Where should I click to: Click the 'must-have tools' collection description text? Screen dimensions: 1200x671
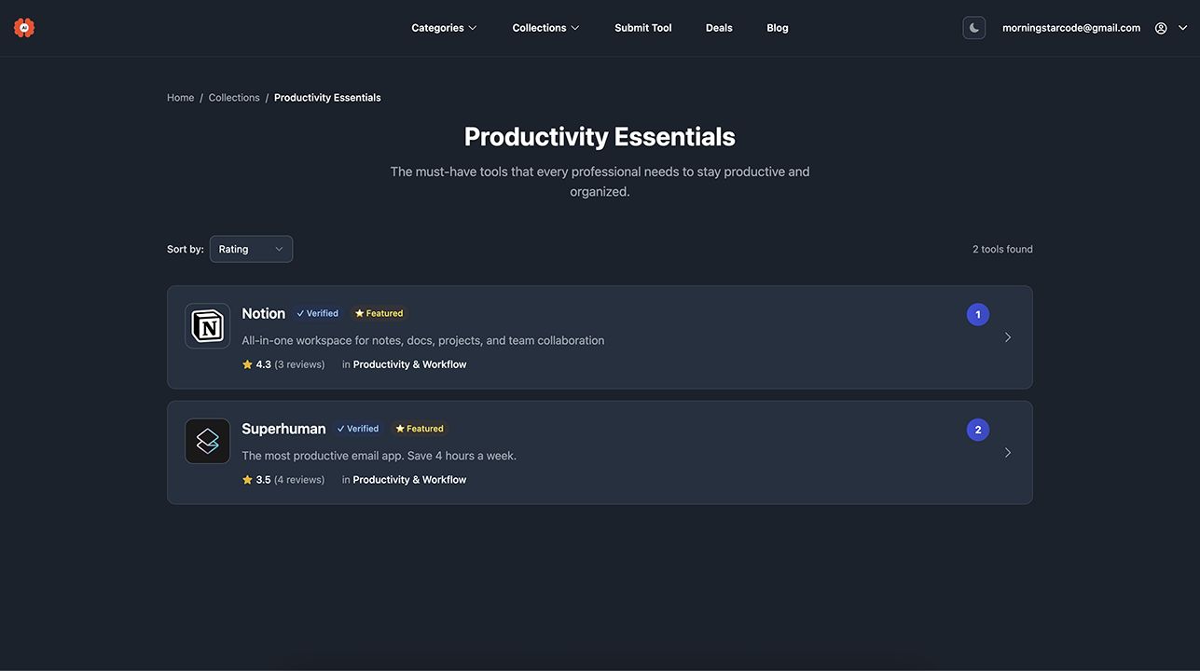click(600, 182)
